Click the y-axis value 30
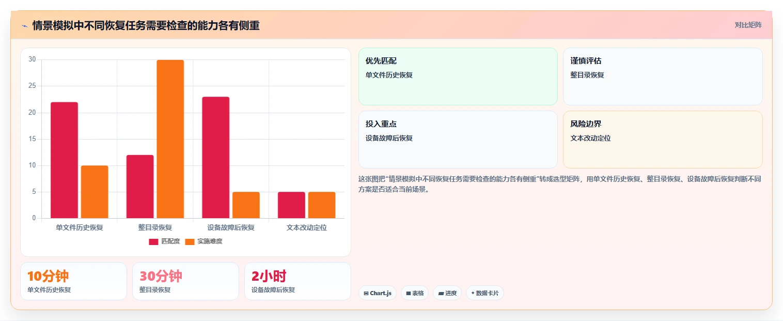 point(32,59)
